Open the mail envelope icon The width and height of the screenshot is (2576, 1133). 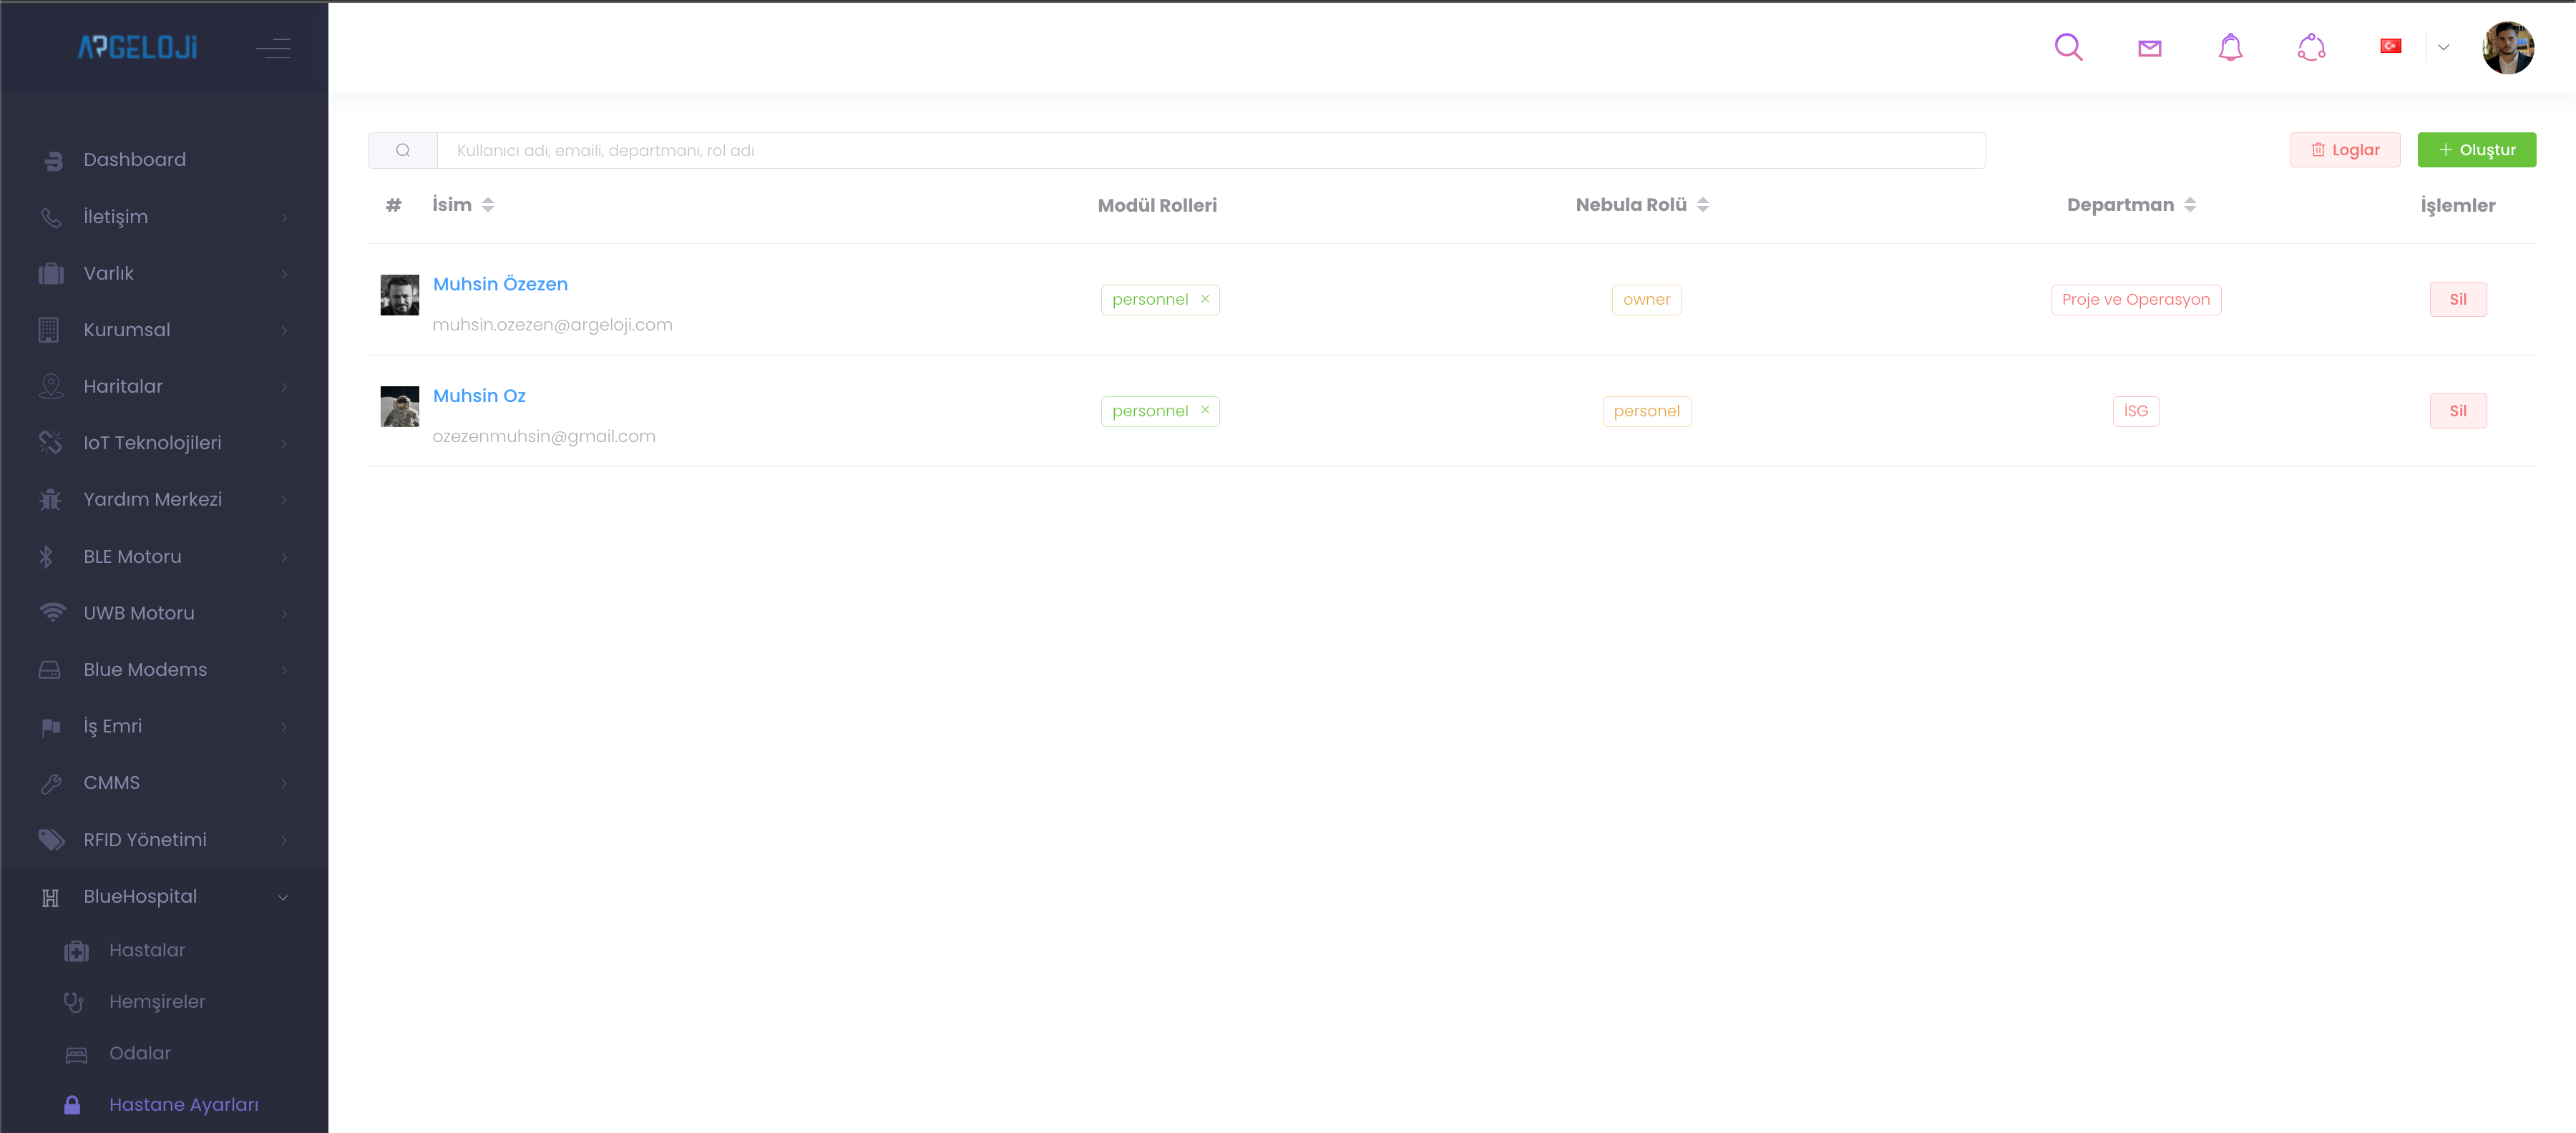click(x=2149, y=48)
